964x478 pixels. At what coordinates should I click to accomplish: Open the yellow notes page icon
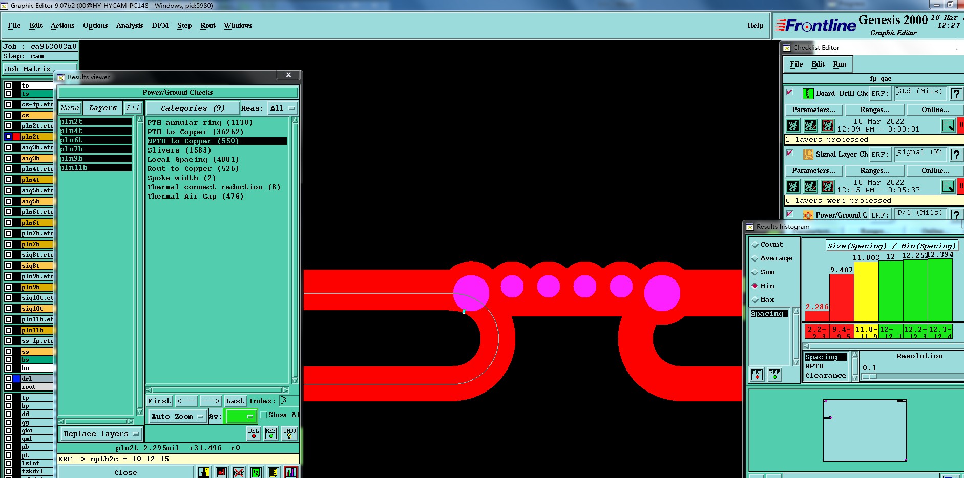pos(273,472)
